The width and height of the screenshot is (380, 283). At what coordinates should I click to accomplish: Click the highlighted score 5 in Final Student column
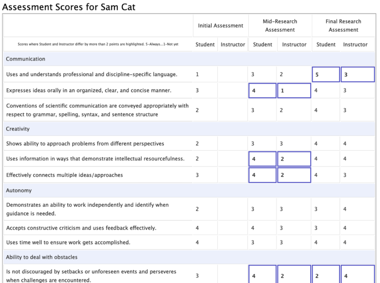tap(326, 74)
